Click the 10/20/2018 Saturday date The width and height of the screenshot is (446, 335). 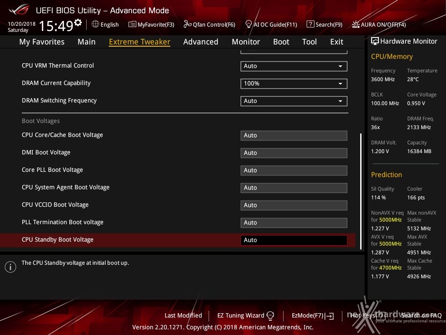[x=21, y=27]
